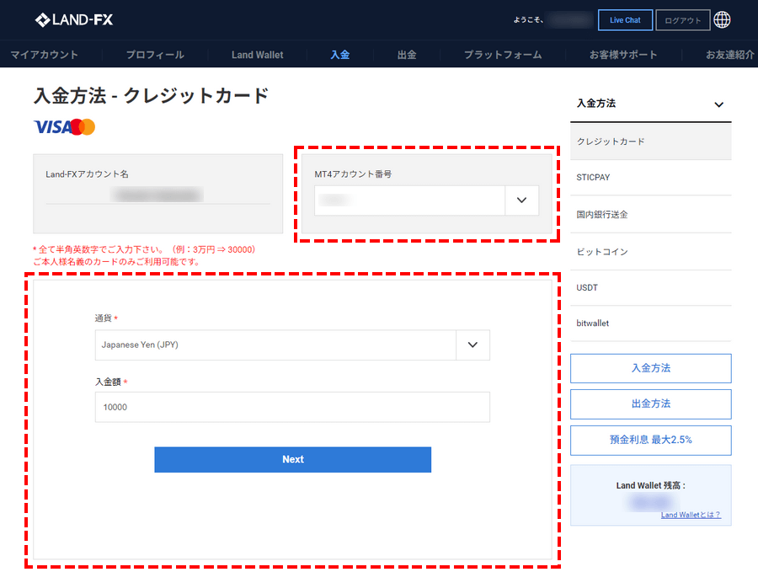Click the 入金額 amount input field
Image resolution: width=758 pixels, height=572 pixels.
tap(292, 407)
